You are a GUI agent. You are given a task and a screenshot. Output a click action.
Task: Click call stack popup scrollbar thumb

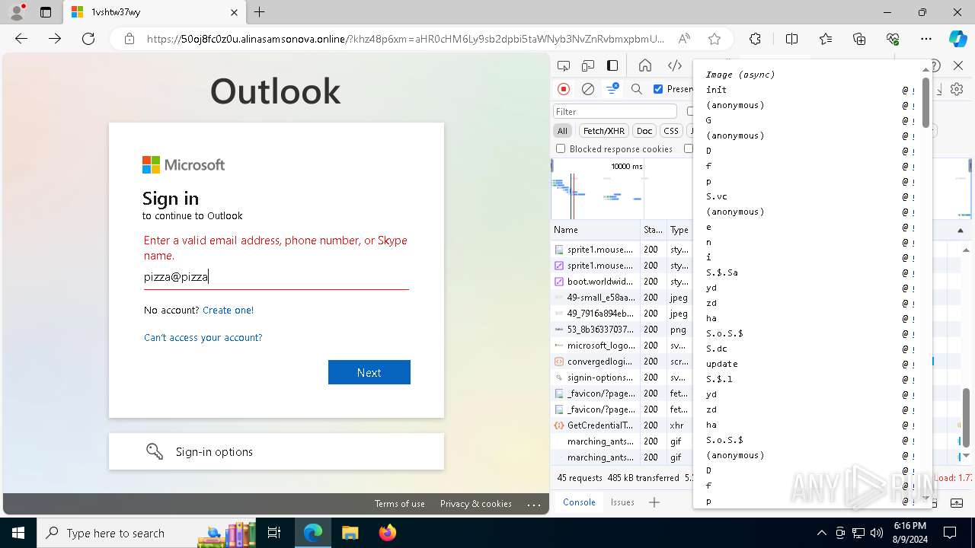click(x=926, y=102)
